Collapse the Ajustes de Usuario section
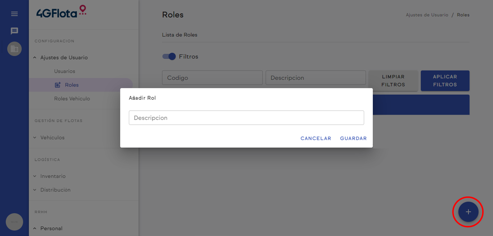This screenshot has width=493, height=236. click(35, 58)
